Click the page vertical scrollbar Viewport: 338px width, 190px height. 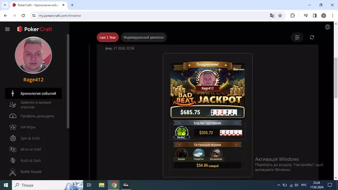336,78
